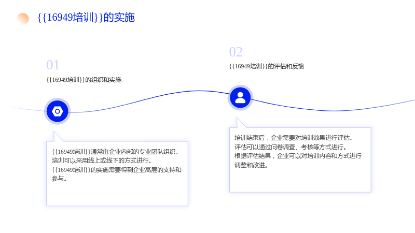The width and height of the screenshot is (415, 233).
Task: Click line '培训结束后，企业需要对培训效果进行评估'
Action: click(294, 138)
